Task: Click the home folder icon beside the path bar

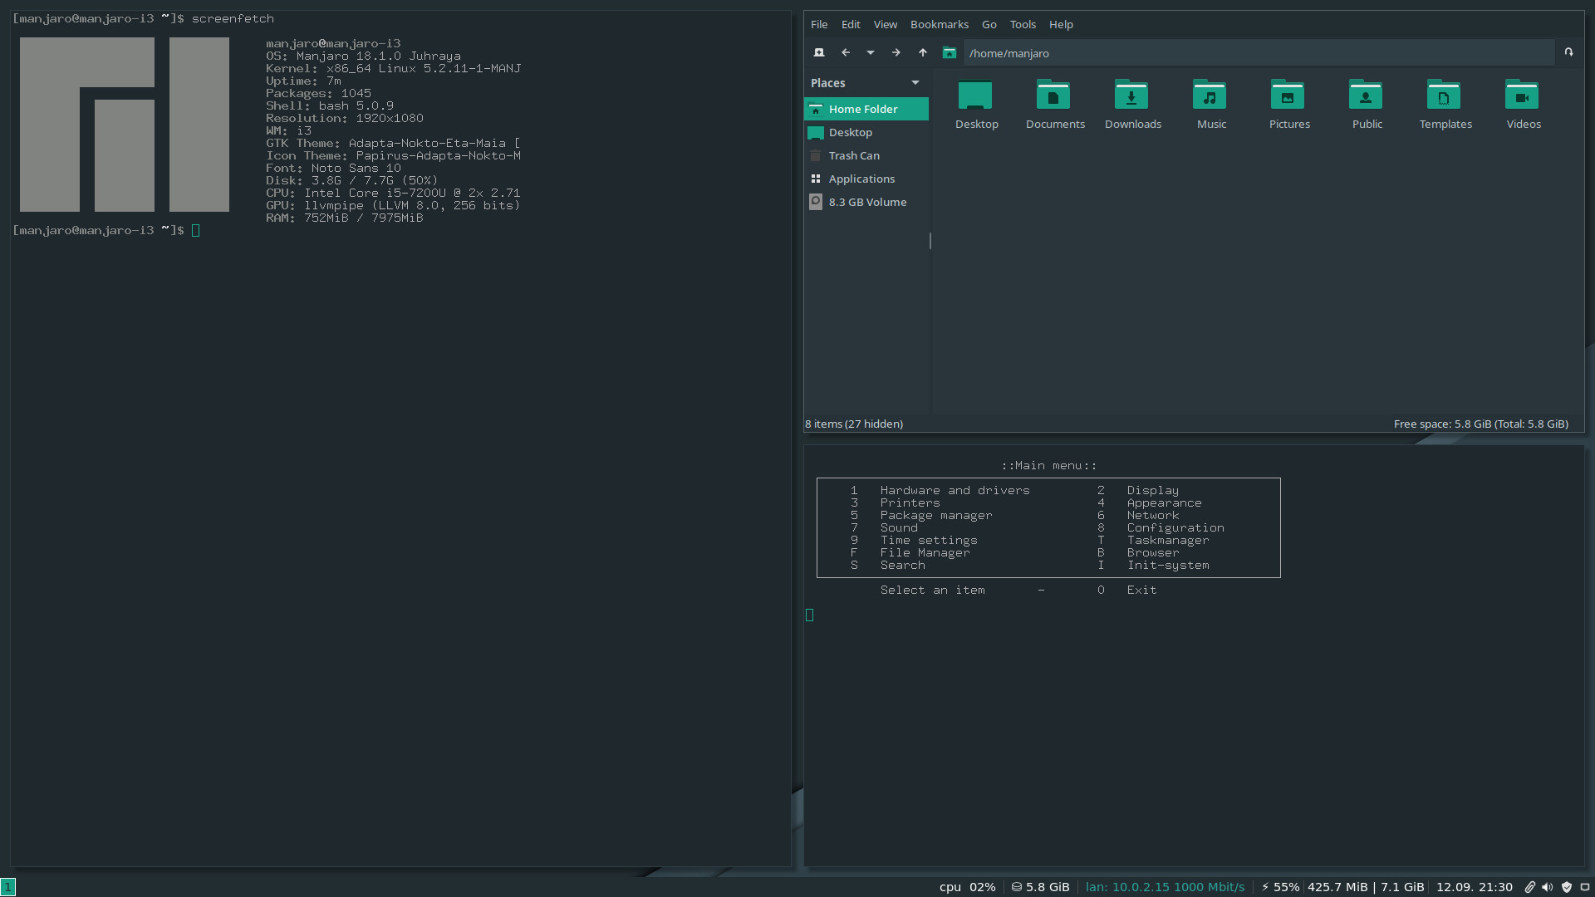Action: coord(949,52)
